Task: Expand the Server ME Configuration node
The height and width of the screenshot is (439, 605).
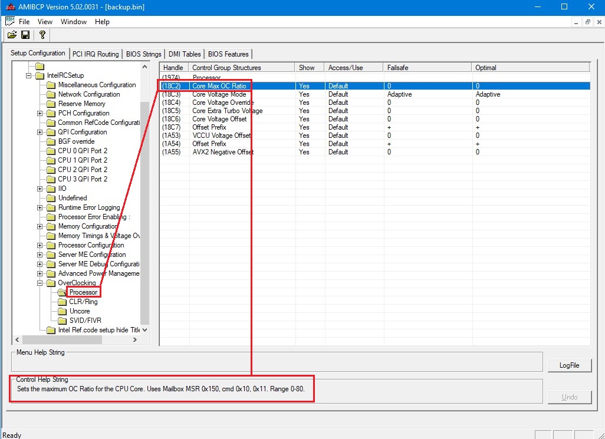Action: point(40,255)
